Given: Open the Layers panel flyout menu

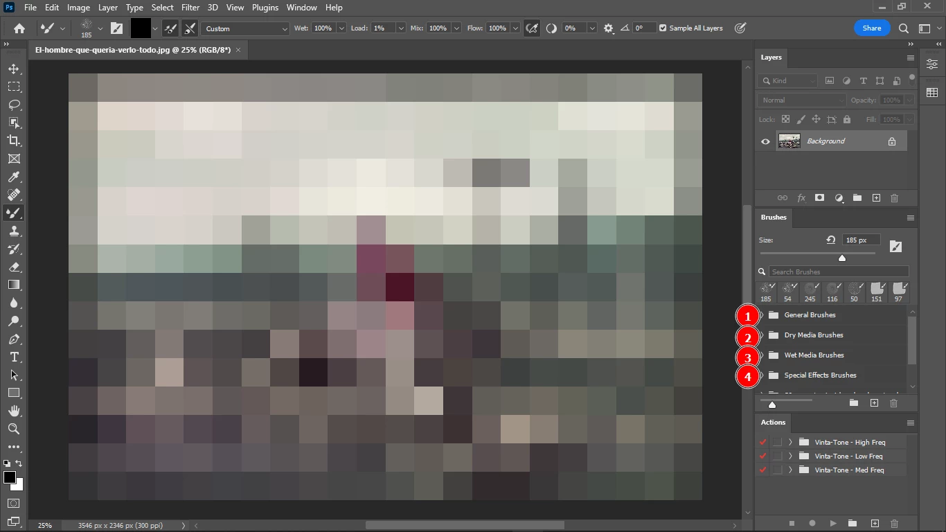Looking at the screenshot, I should click(x=911, y=58).
